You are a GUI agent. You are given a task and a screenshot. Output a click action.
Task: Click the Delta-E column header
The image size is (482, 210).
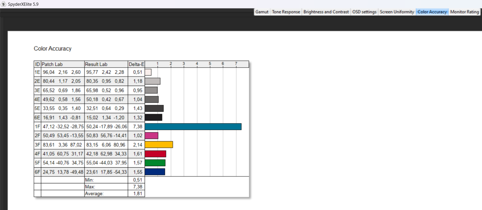pyautogui.click(x=136, y=64)
